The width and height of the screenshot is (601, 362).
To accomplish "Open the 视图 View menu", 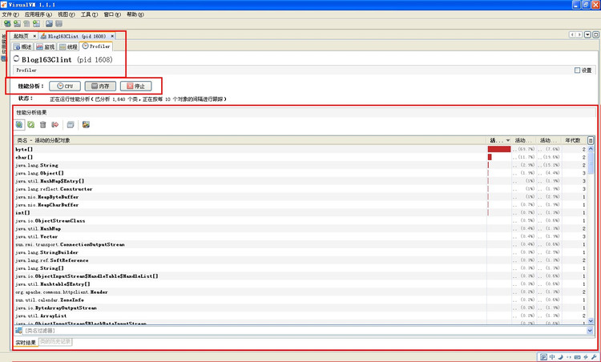I will click(x=67, y=14).
